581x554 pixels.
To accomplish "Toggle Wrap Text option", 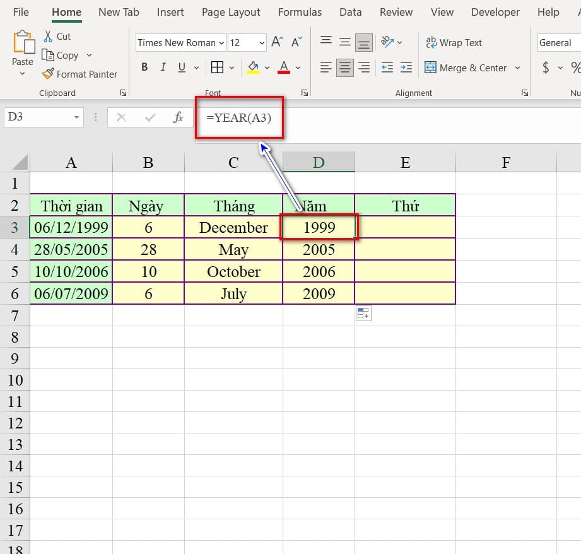I will click(x=454, y=43).
